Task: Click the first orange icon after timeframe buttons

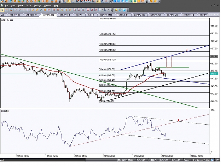Action: point(151,1)
